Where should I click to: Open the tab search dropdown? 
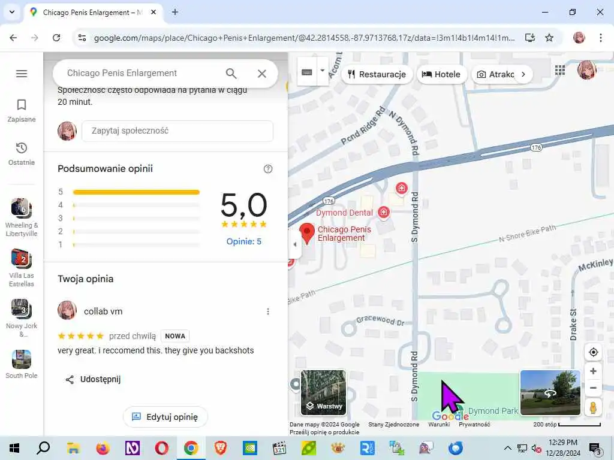(12, 12)
